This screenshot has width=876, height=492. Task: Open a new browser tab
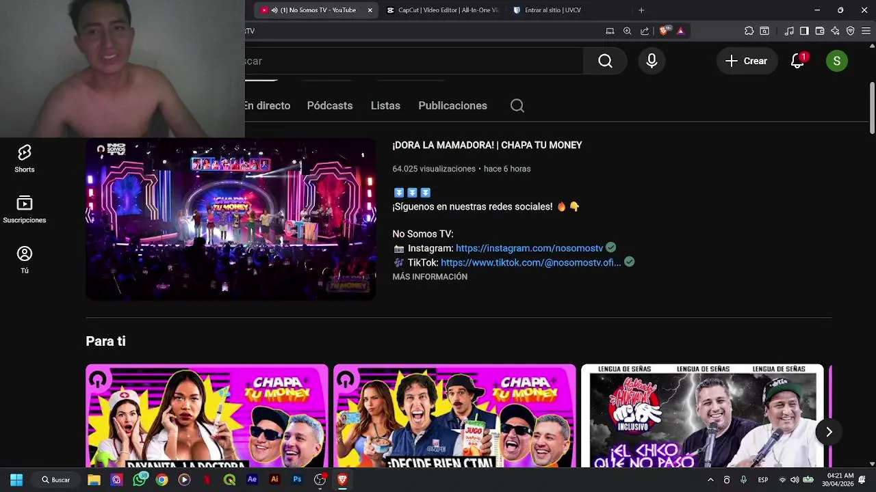tap(641, 10)
